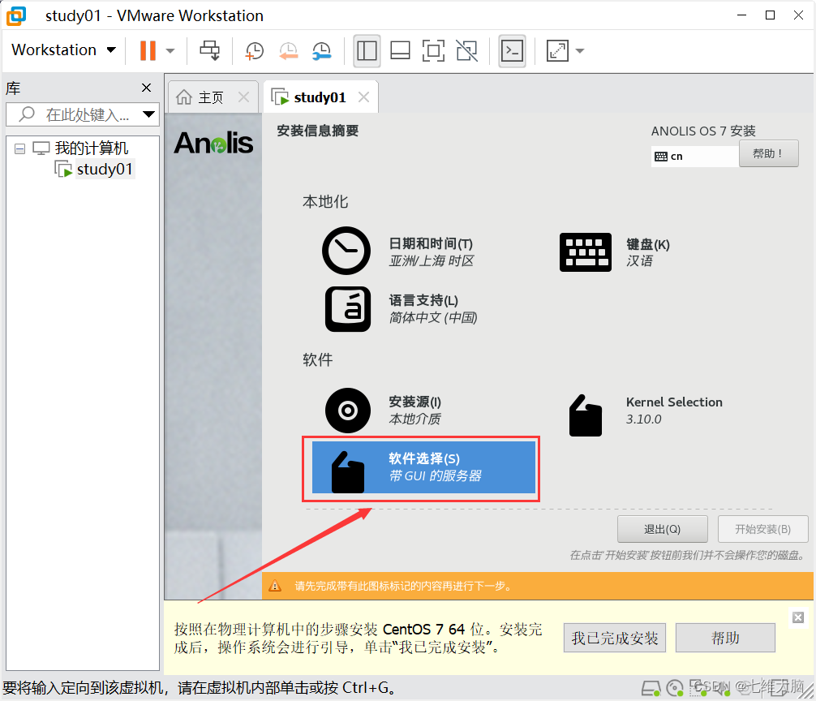The height and width of the screenshot is (701, 816).
Task: Expand the power options dropdown arrow next to pause
Action: pos(170,51)
